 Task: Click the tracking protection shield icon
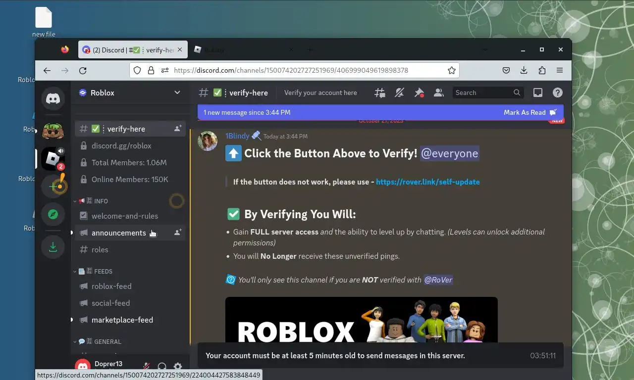click(137, 70)
